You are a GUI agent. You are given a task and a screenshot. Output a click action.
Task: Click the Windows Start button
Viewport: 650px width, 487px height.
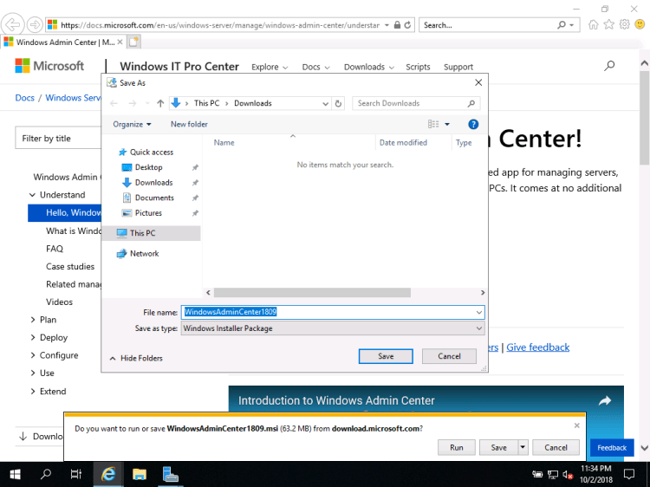click(15, 474)
